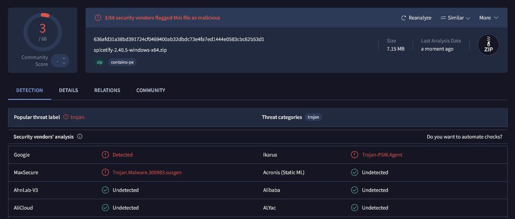Open the Similar dropdown menu
The height and width of the screenshot is (219, 515).
pos(456,17)
